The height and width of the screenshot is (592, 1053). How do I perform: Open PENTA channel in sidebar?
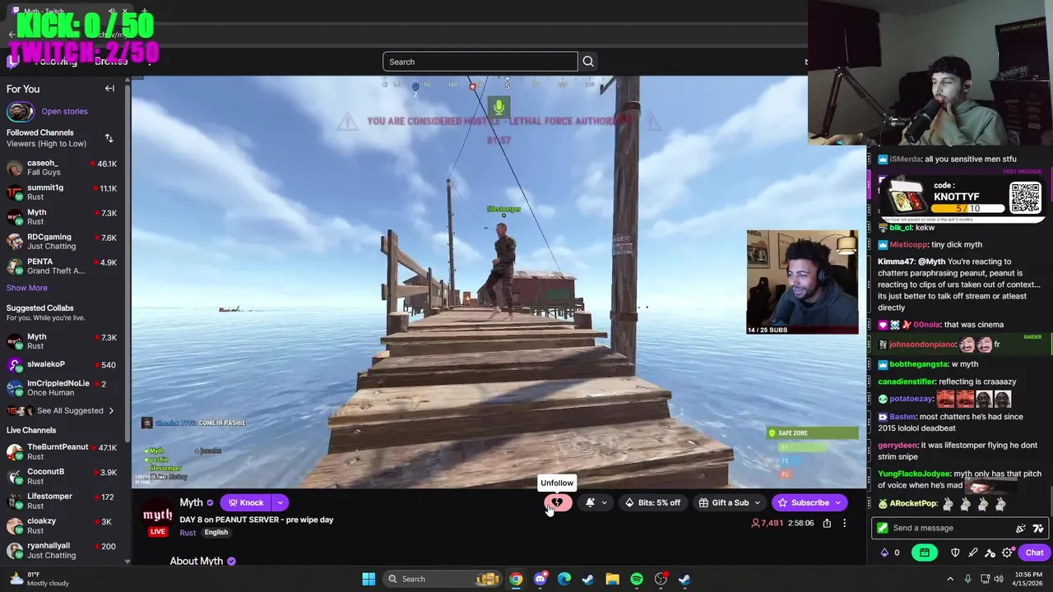coord(64,266)
